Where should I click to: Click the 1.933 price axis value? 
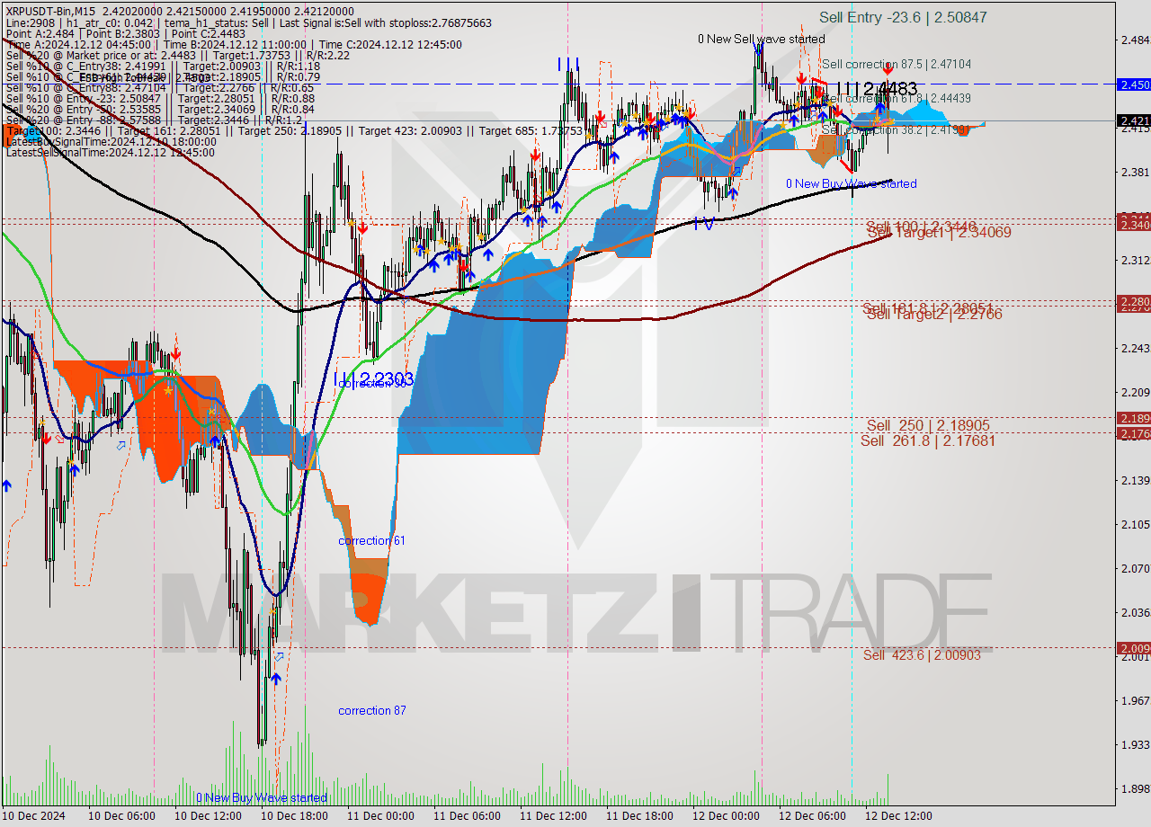click(x=1134, y=744)
